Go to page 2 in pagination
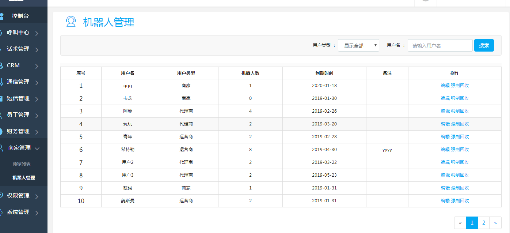Image resolution: width=510 pixels, height=233 pixels. point(484,223)
